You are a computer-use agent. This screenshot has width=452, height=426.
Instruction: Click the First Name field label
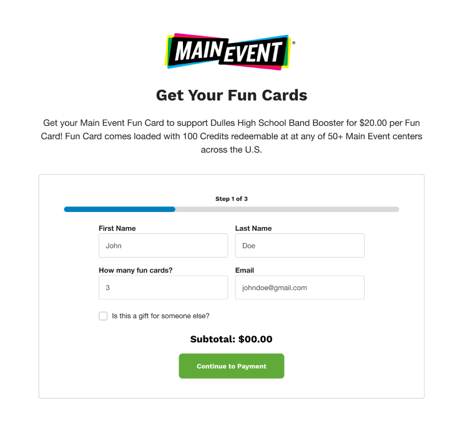point(117,228)
